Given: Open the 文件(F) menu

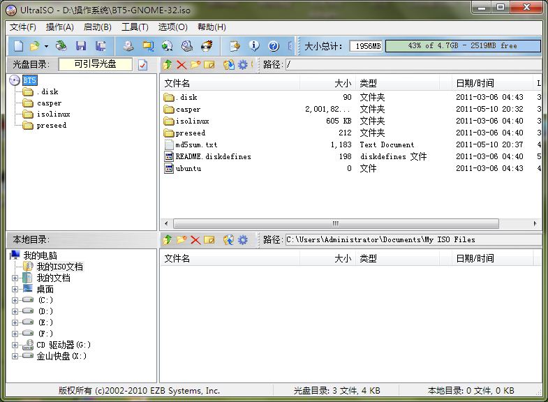Looking at the screenshot, I should click(x=23, y=27).
